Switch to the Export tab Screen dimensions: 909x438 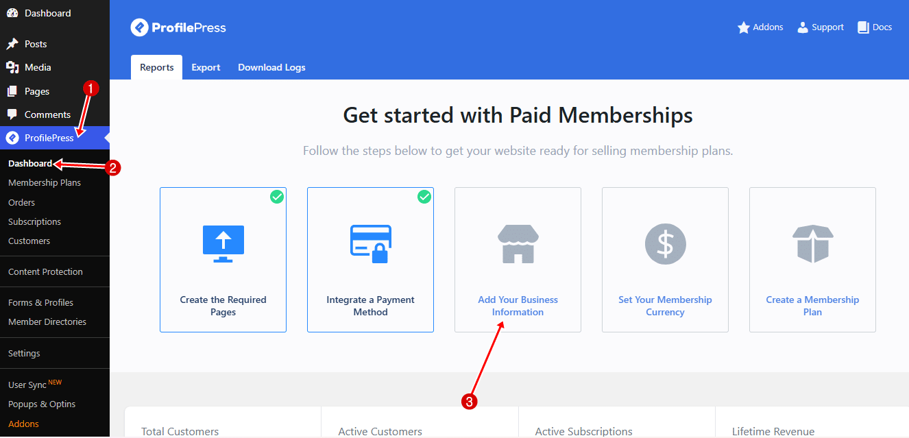point(206,67)
